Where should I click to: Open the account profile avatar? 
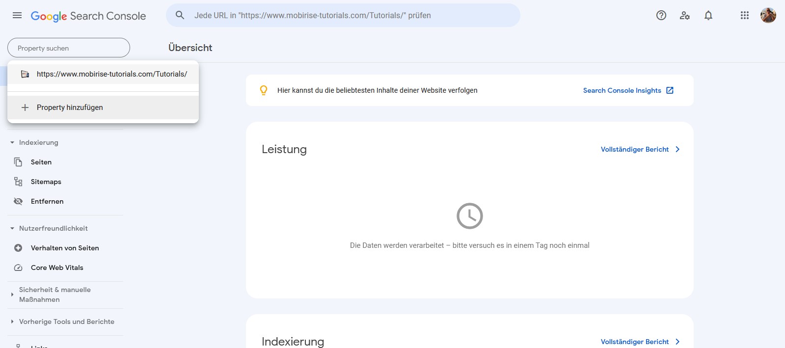click(768, 15)
